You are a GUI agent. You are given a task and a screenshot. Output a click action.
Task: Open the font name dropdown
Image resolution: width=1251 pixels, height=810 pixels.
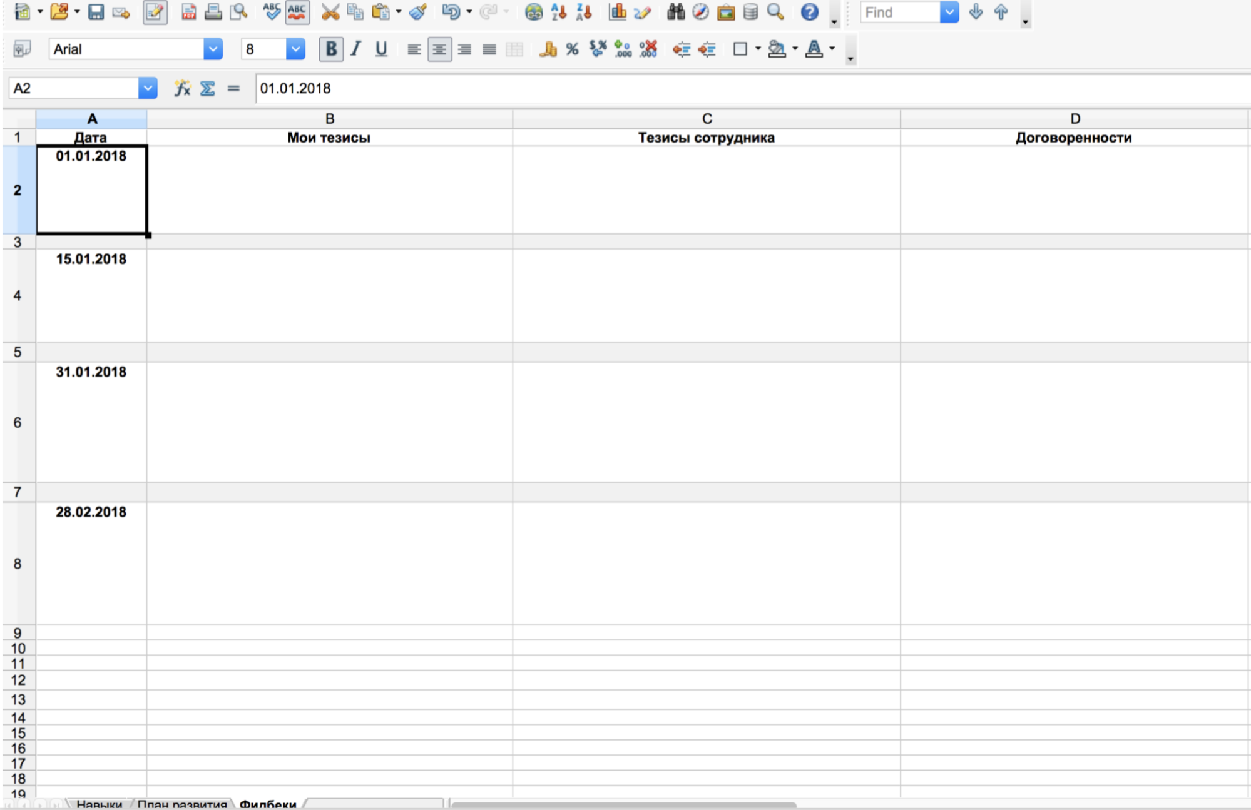(x=213, y=49)
